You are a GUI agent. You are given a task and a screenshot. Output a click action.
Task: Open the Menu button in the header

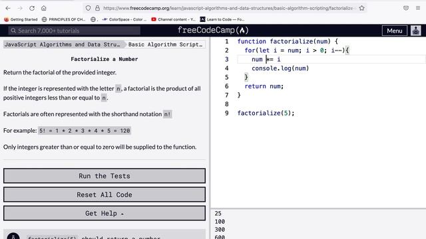[x=395, y=31]
